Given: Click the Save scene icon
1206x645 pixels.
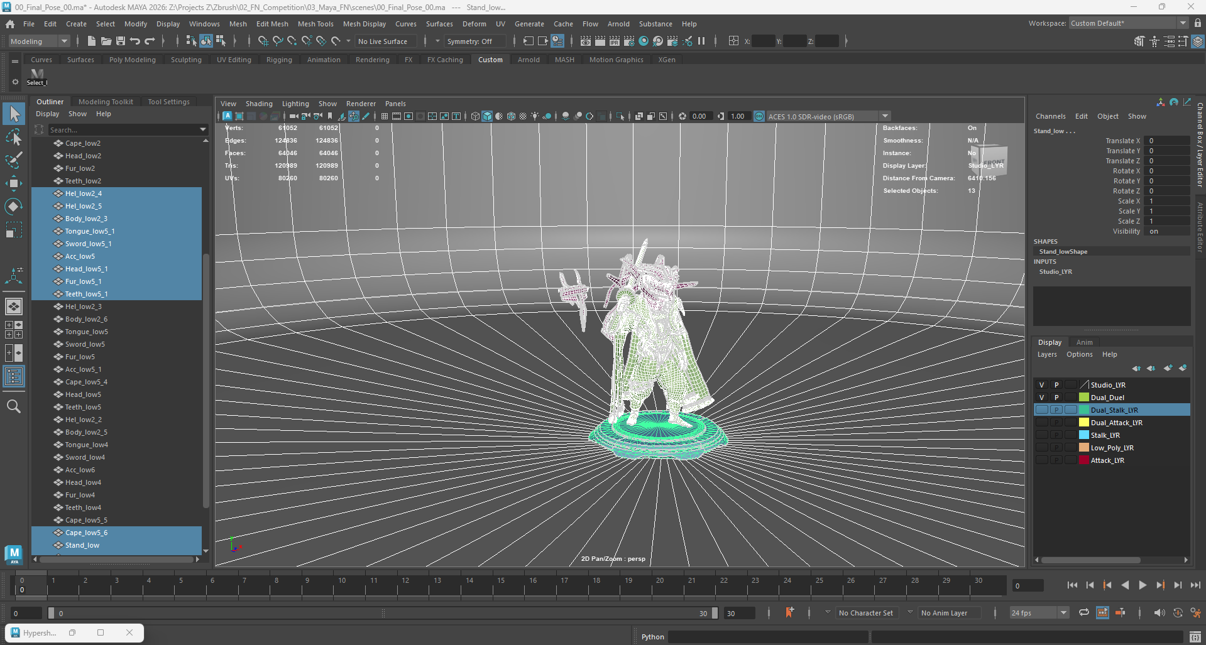Looking at the screenshot, I should (121, 41).
